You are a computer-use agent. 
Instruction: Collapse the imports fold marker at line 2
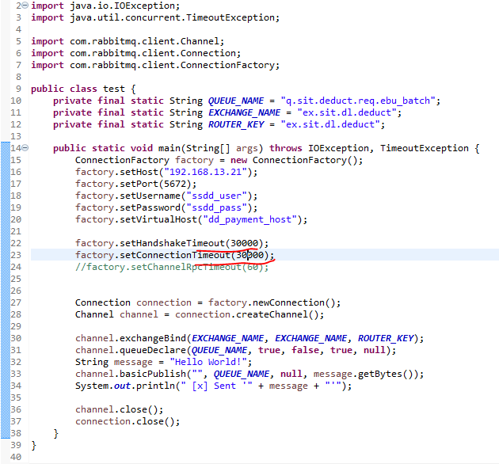25,6
